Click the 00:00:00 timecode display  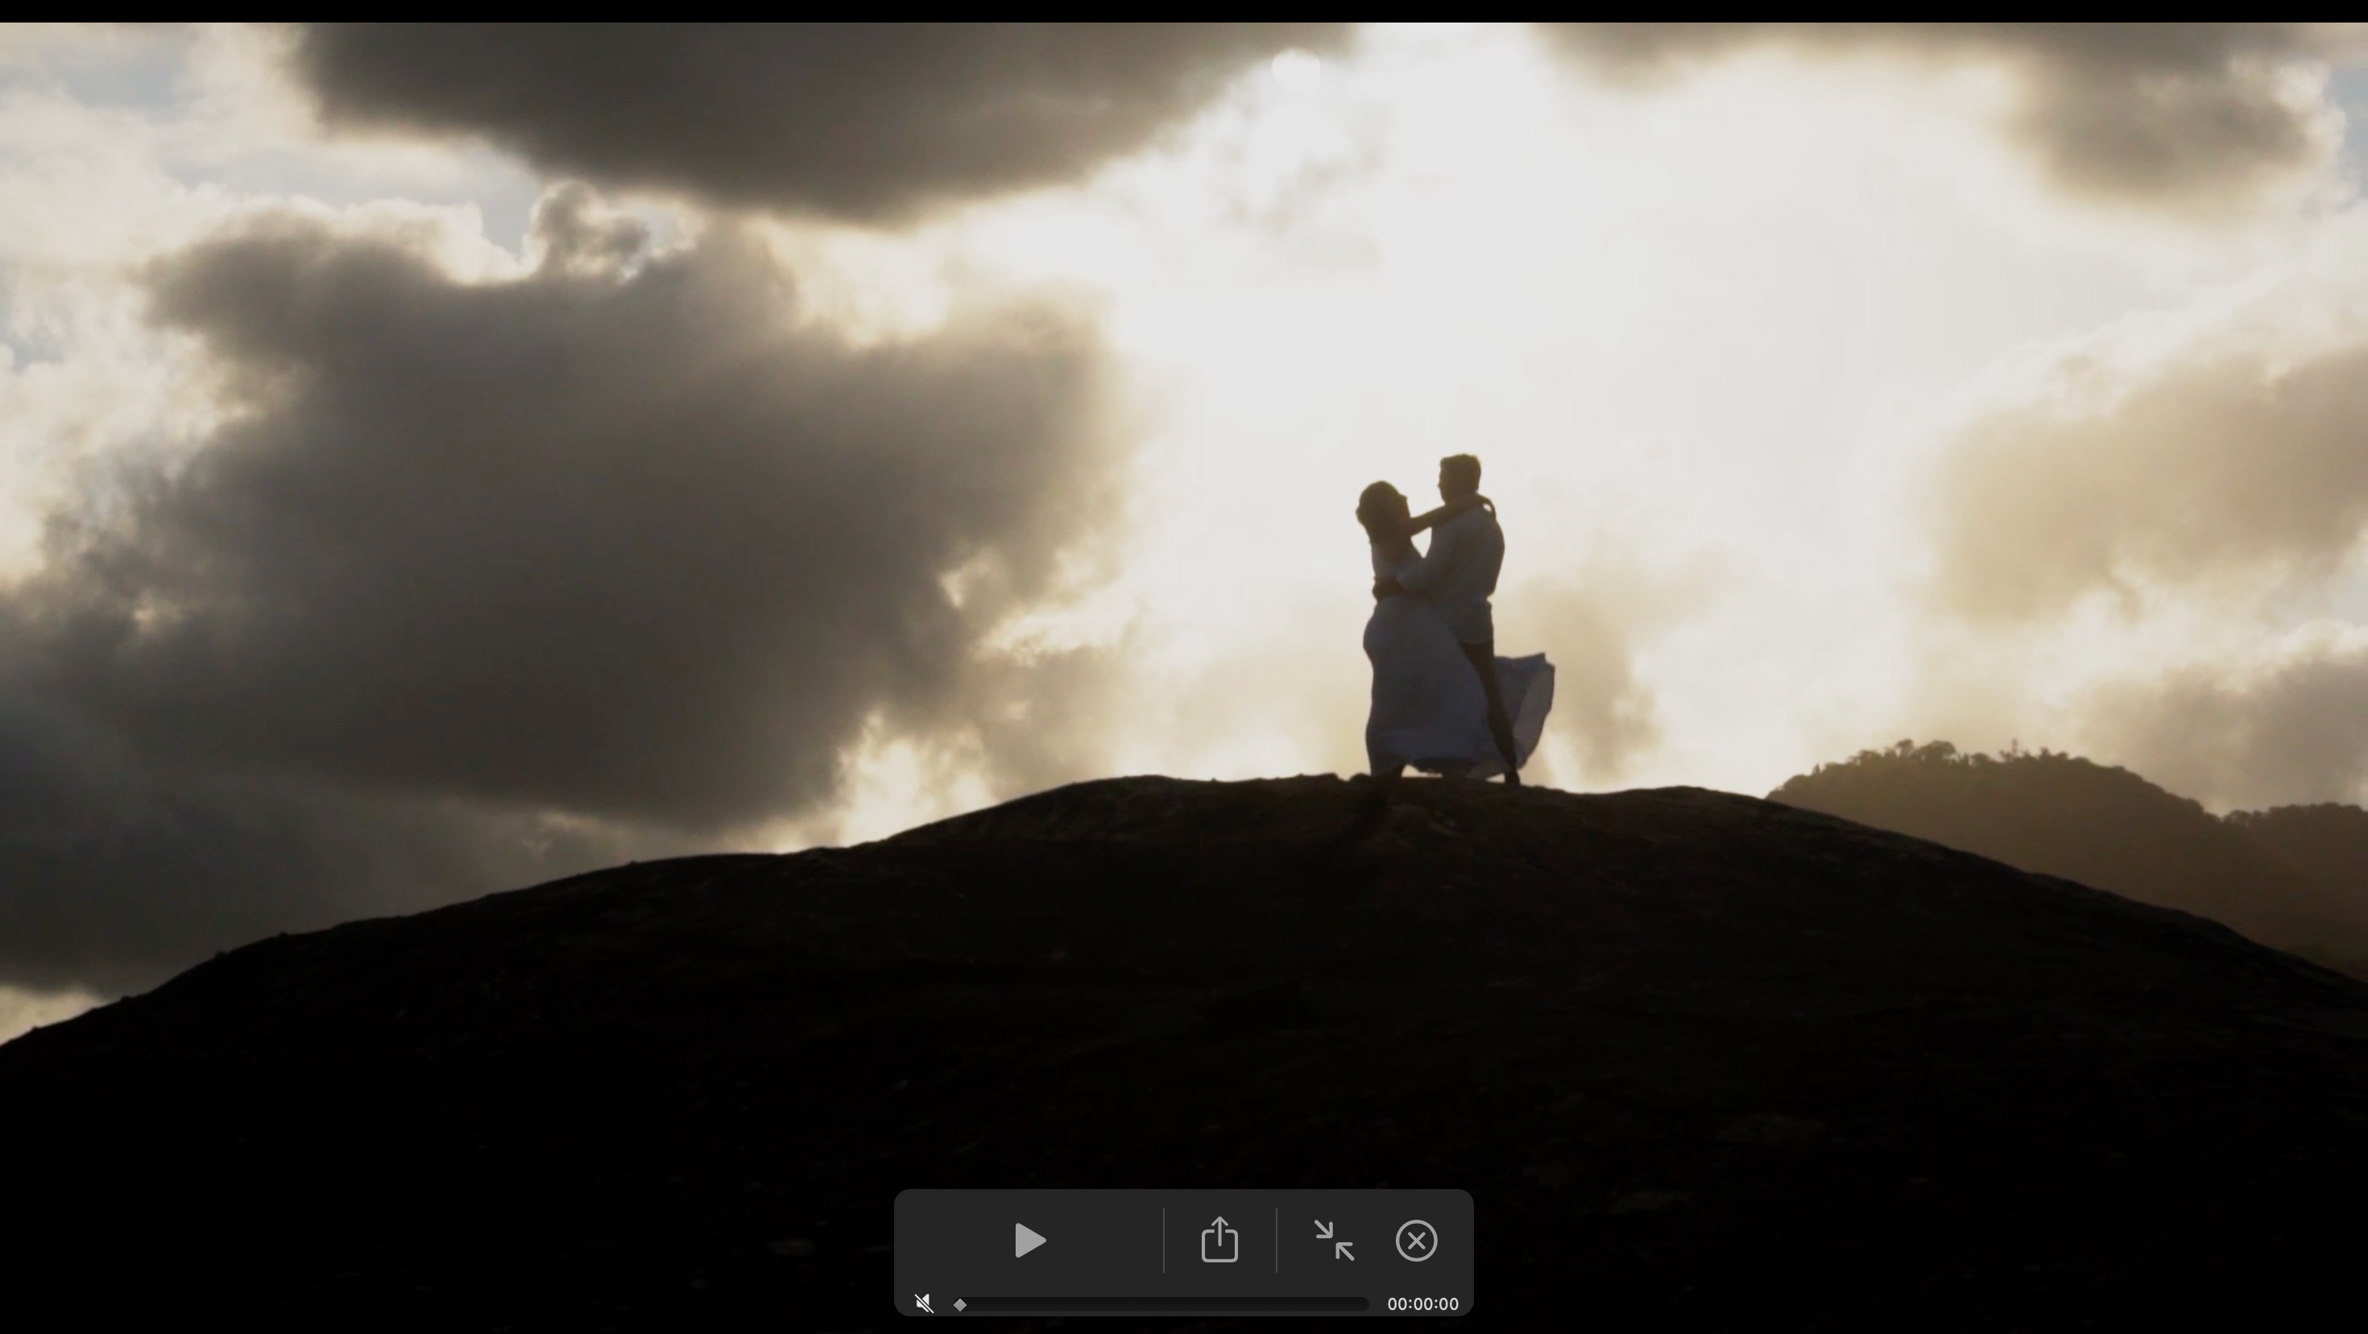1422,1303
